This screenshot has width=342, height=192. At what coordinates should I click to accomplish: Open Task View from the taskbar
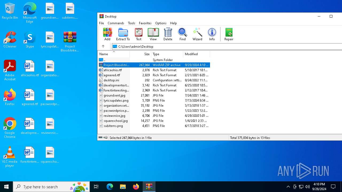coord(96,187)
